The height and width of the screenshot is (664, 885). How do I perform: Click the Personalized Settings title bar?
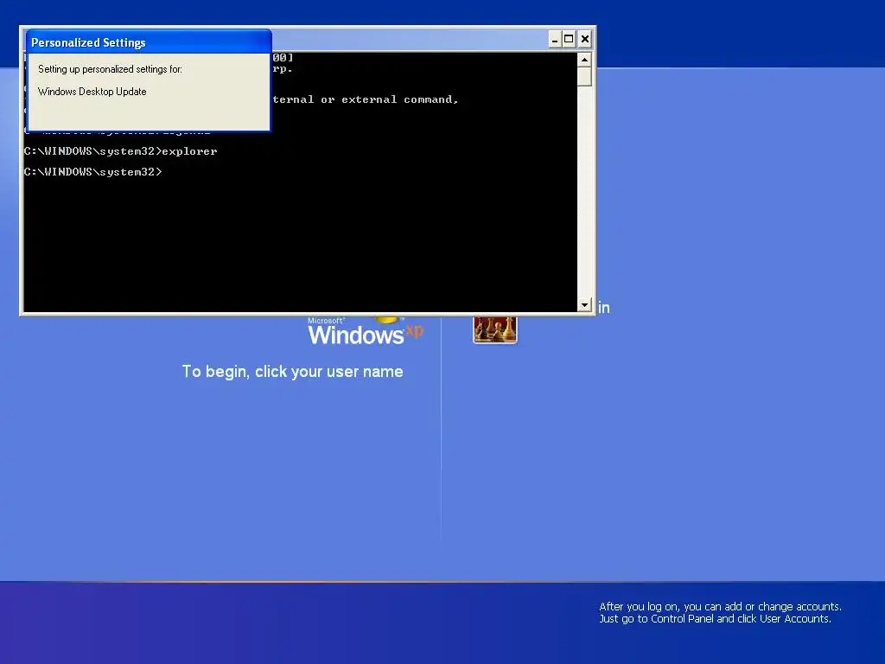pyautogui.click(x=149, y=42)
